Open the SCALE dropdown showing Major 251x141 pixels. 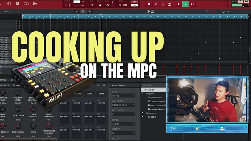[123, 124]
